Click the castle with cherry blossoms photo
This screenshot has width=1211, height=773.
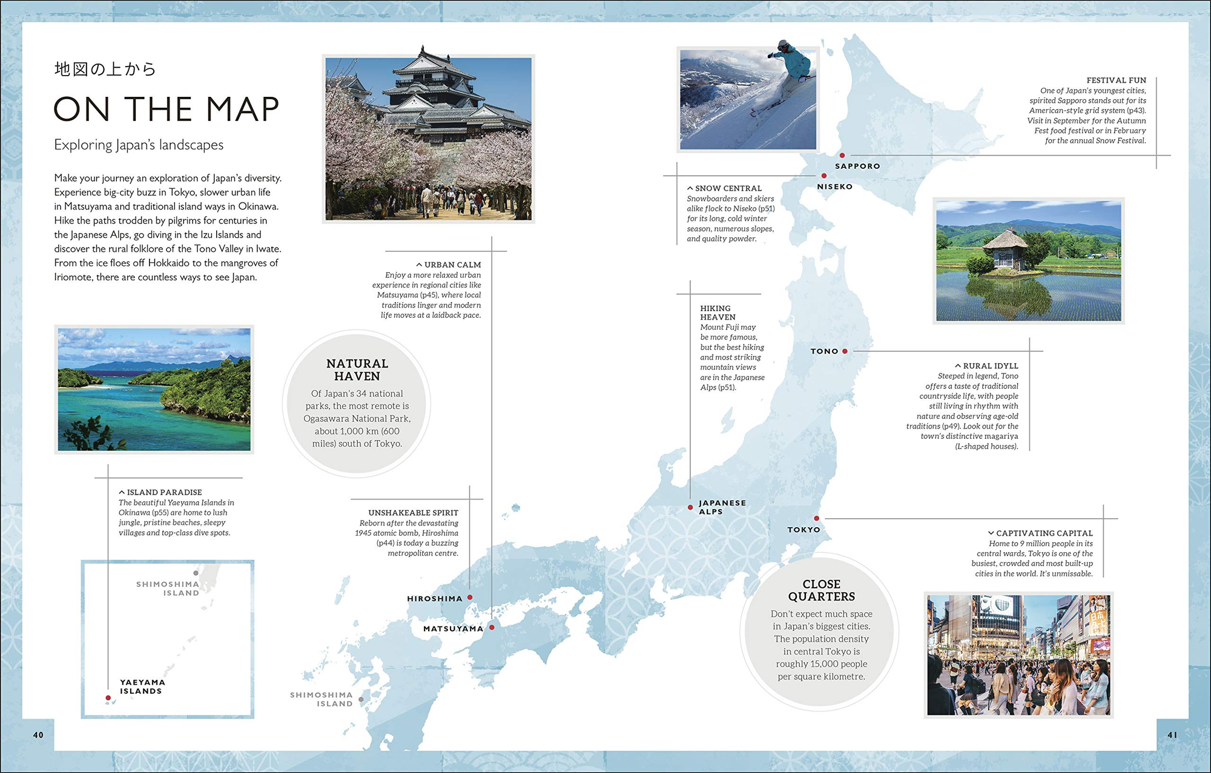428,139
